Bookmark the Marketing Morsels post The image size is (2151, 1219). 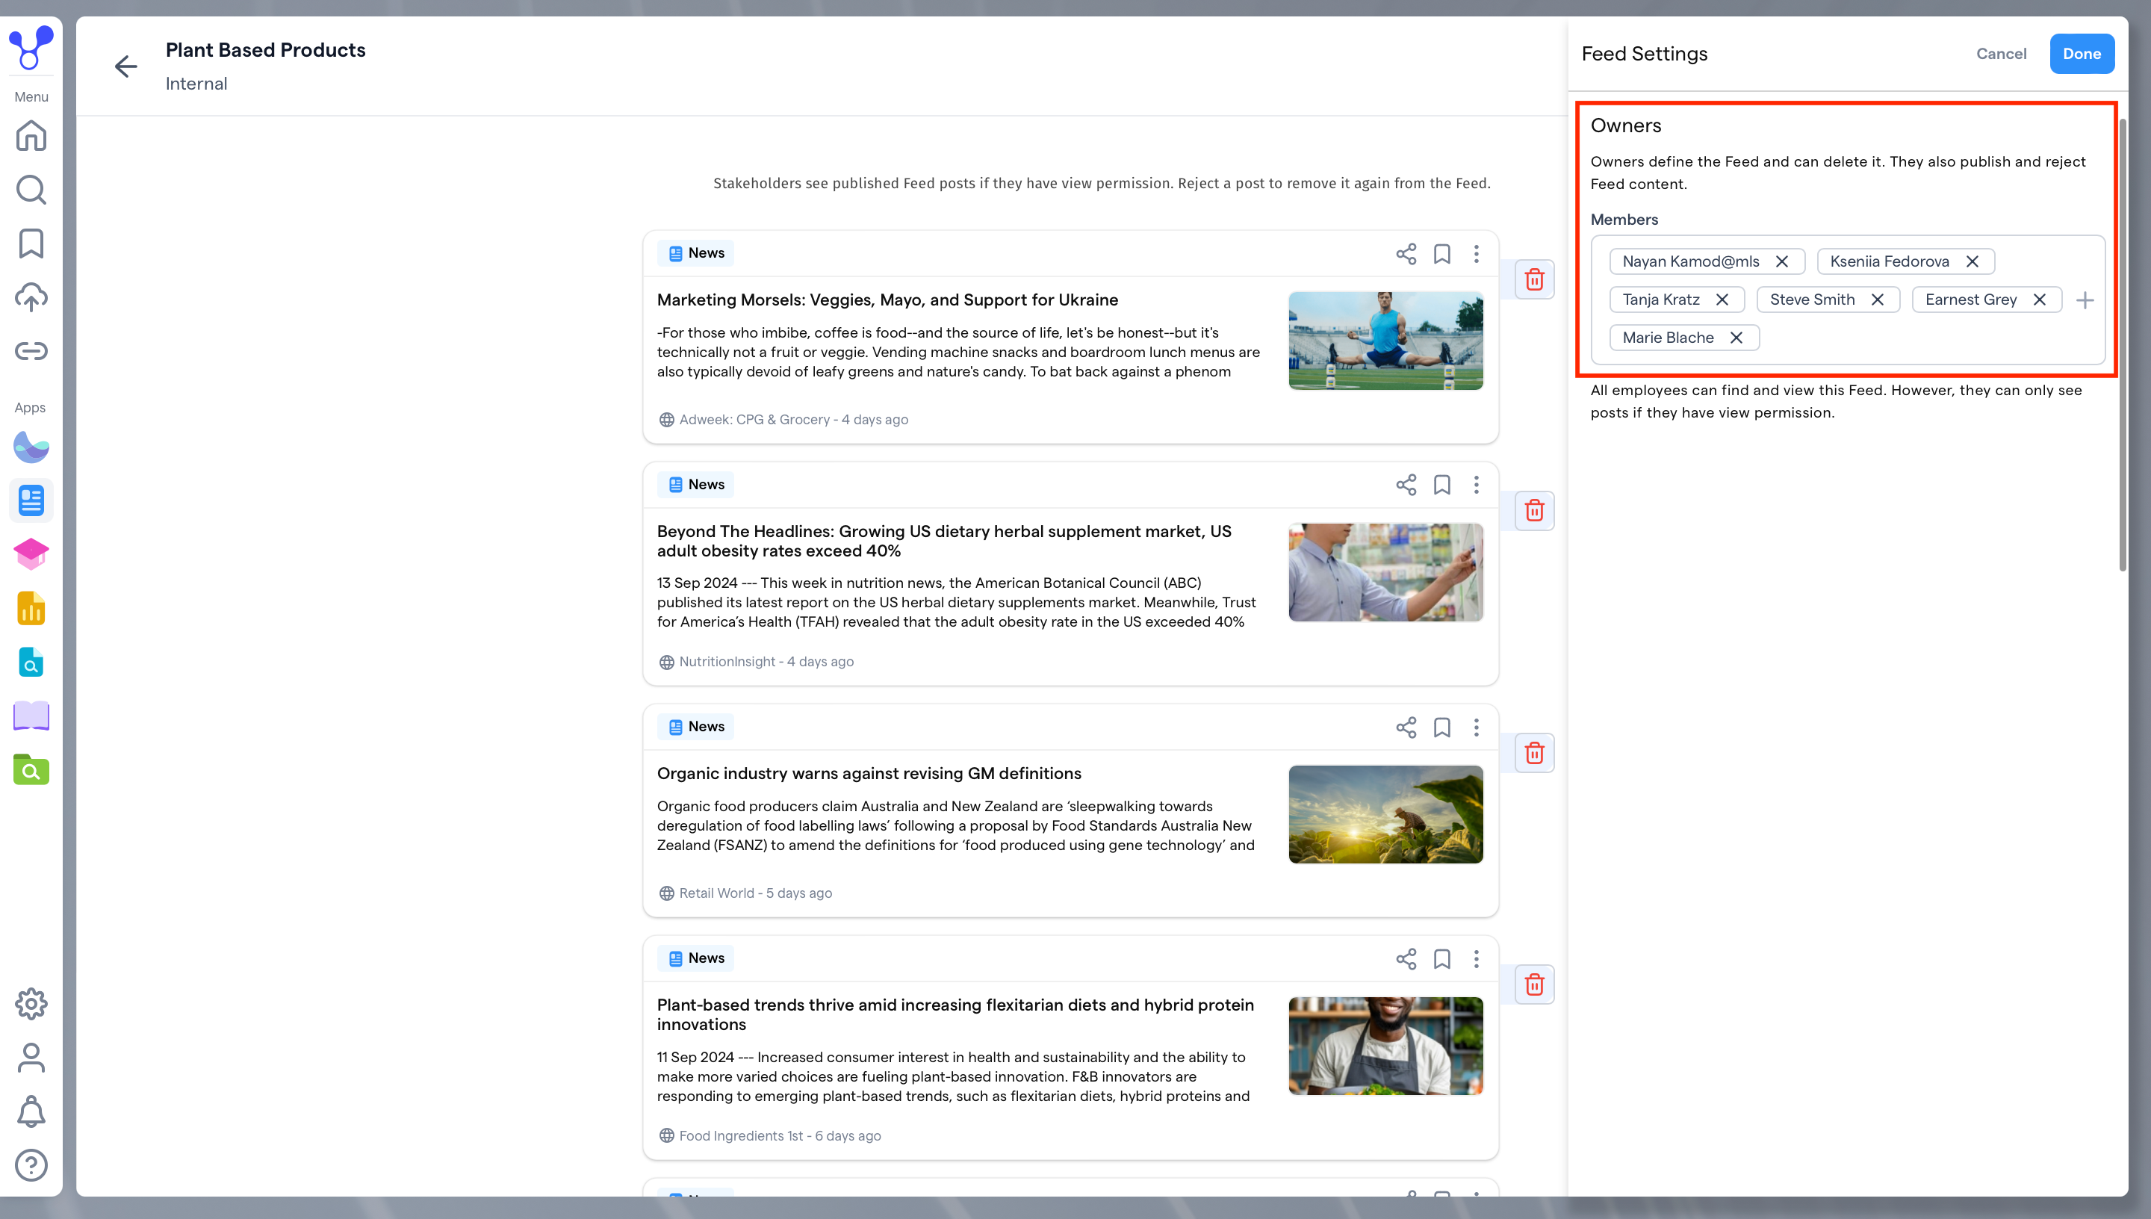coord(1442,254)
